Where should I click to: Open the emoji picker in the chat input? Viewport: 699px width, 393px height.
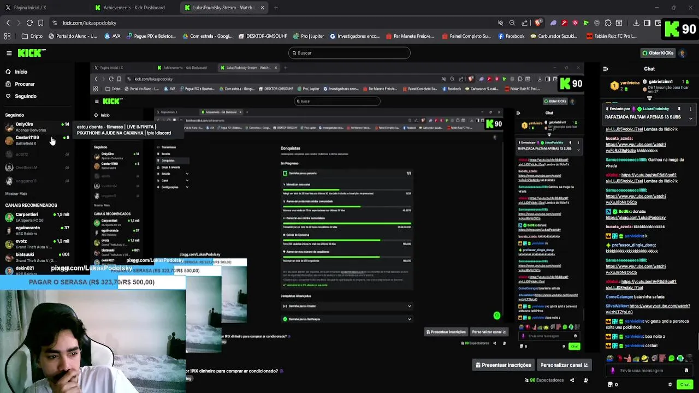686,370
